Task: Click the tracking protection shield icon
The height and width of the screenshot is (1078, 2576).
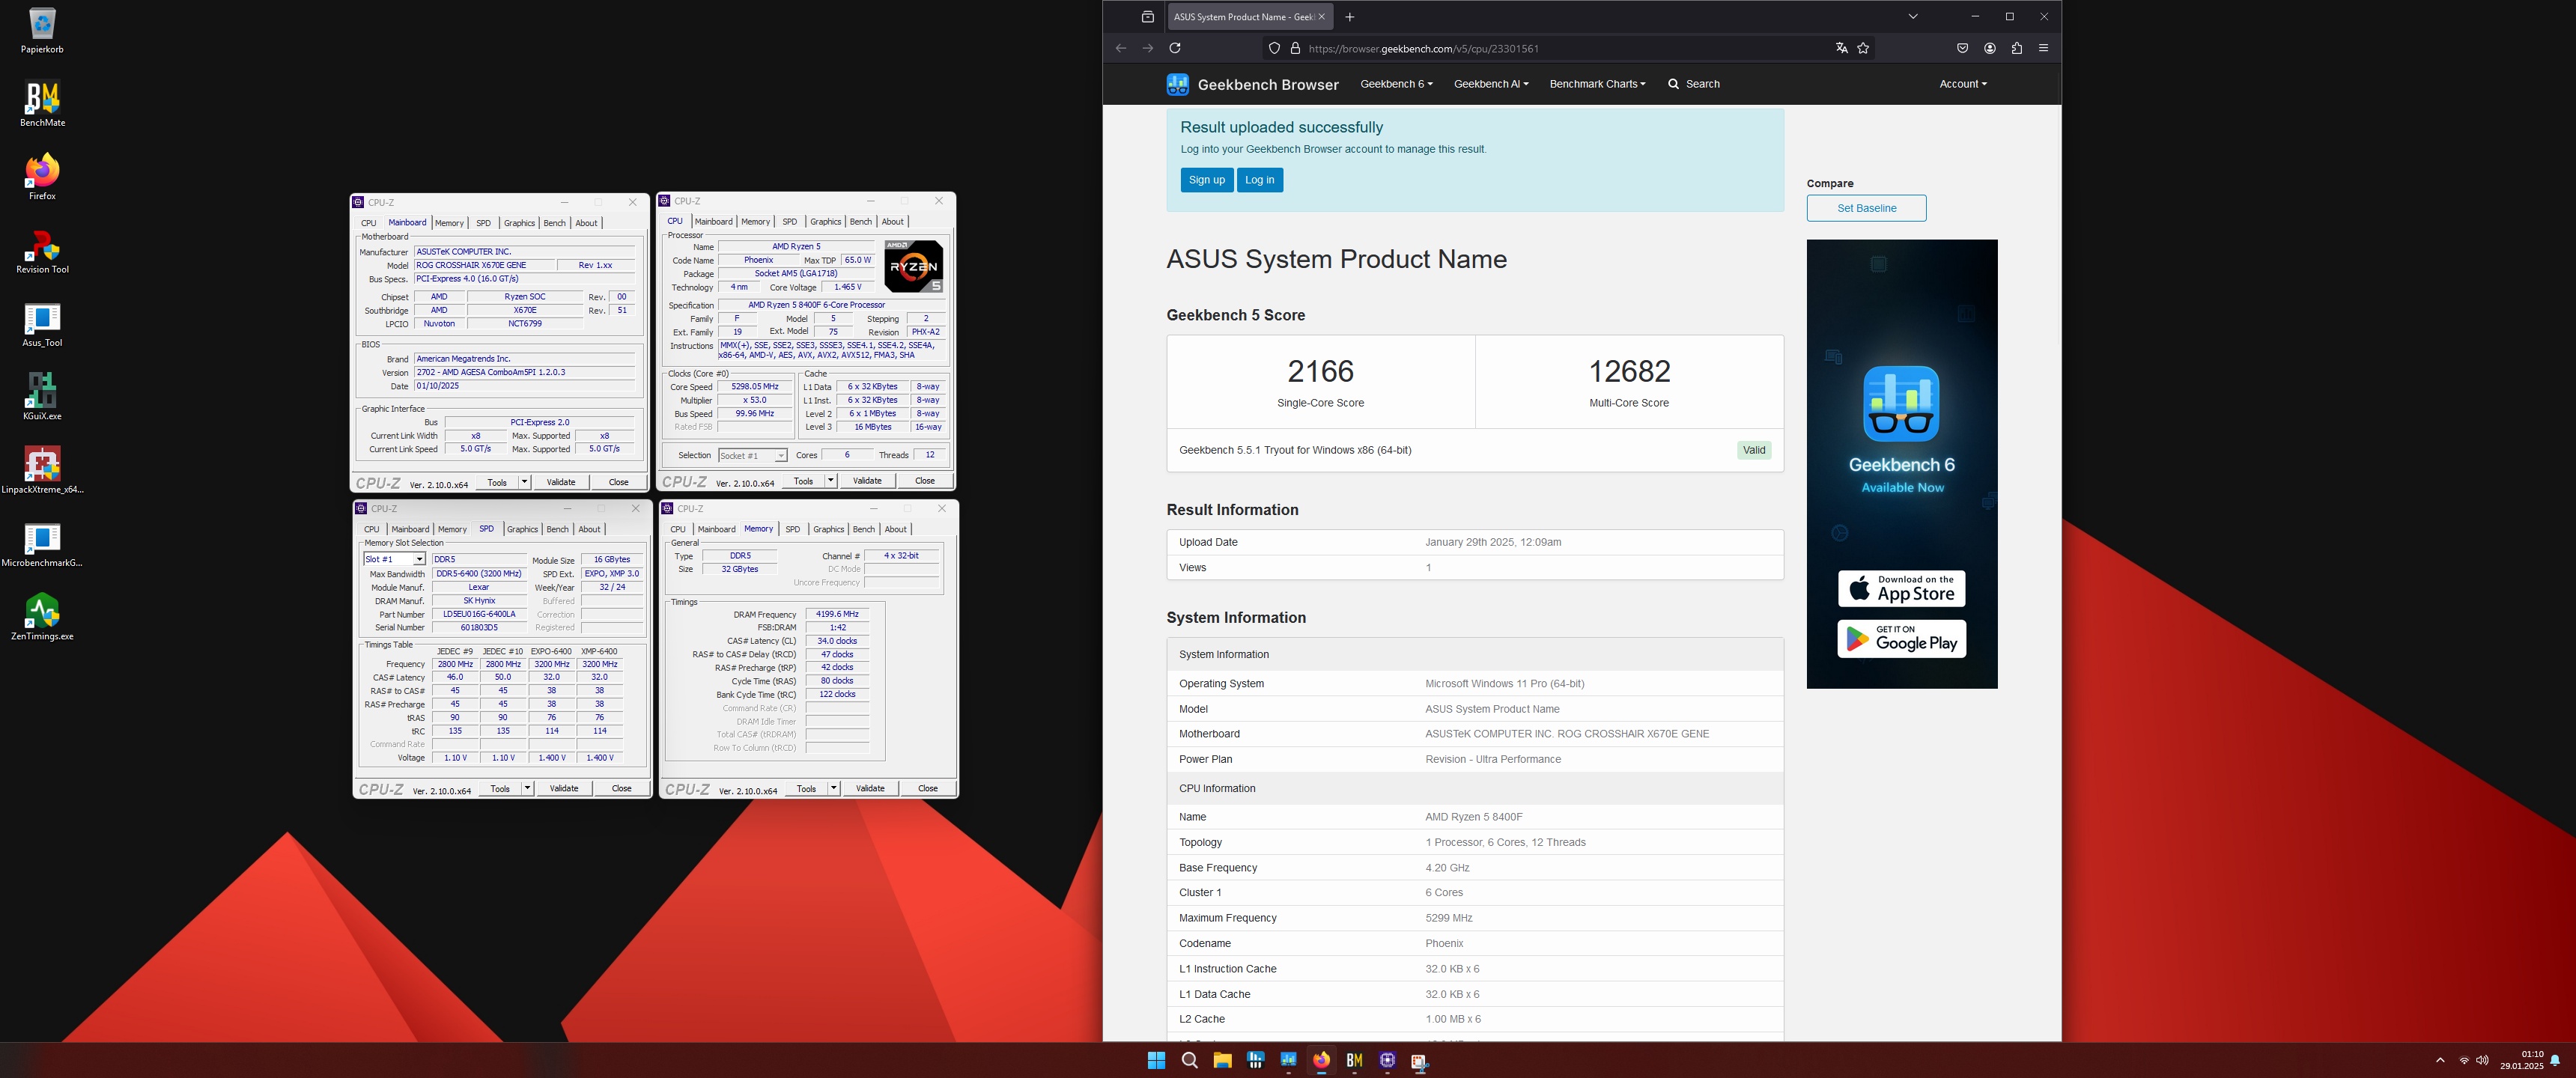Action: click(x=1274, y=48)
